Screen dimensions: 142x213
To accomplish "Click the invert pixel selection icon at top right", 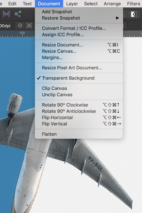I will (134, 14).
